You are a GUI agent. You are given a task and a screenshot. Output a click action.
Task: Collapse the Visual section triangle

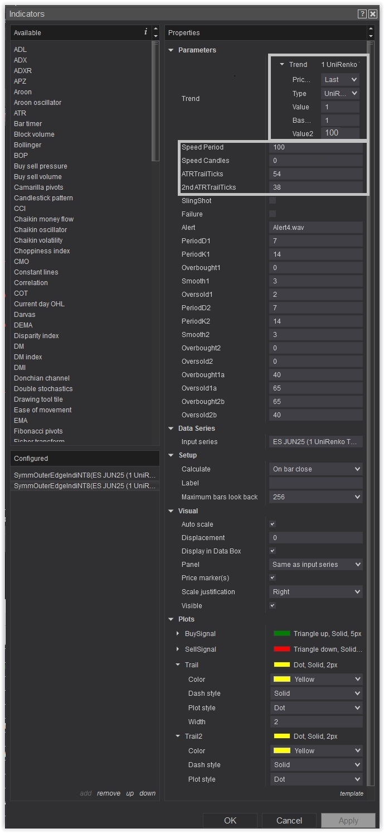point(171,511)
